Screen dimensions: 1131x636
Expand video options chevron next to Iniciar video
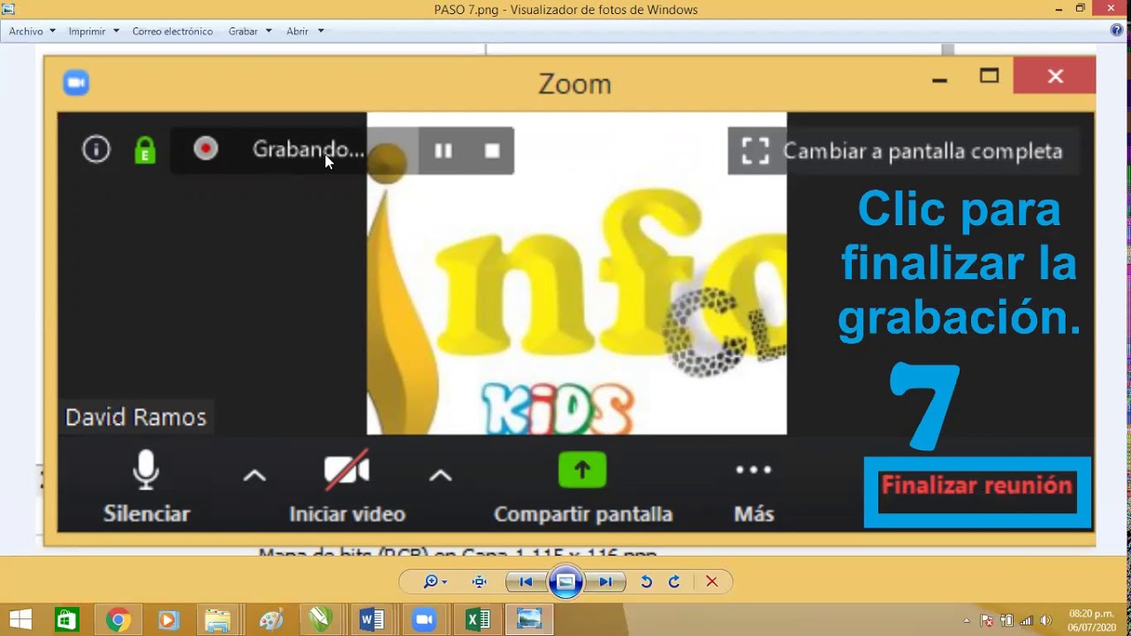click(x=440, y=476)
